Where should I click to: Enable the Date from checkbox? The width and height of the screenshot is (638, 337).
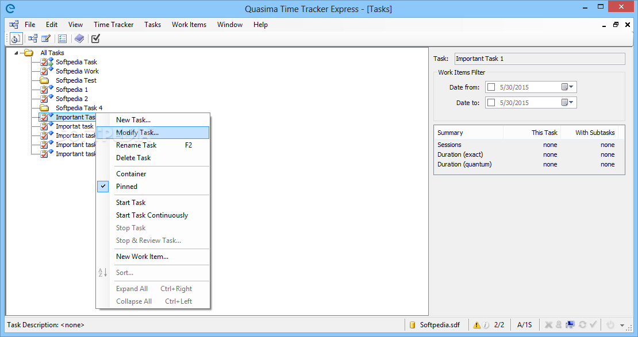click(x=491, y=87)
